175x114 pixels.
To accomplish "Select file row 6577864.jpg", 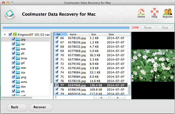I will (x=91, y=59).
